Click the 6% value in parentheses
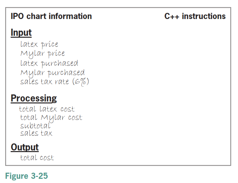This screenshot has width=238, height=183. pyautogui.click(x=81, y=82)
